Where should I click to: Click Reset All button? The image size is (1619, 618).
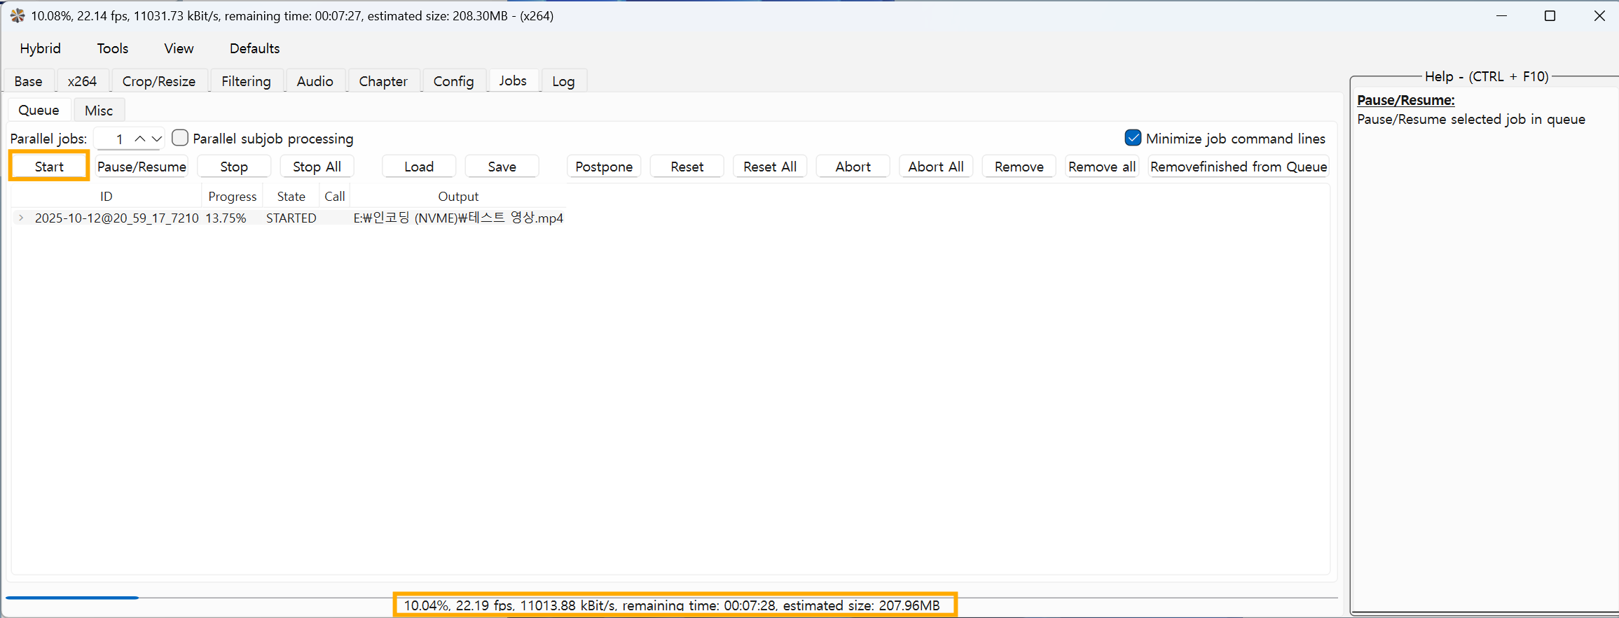click(x=770, y=167)
